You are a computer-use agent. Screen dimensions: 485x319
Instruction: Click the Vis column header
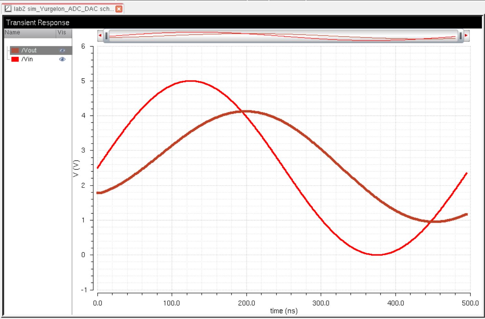click(62, 33)
